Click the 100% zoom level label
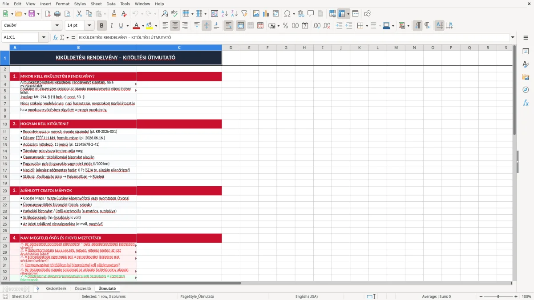The width and height of the screenshot is (534, 300). pos(526,296)
